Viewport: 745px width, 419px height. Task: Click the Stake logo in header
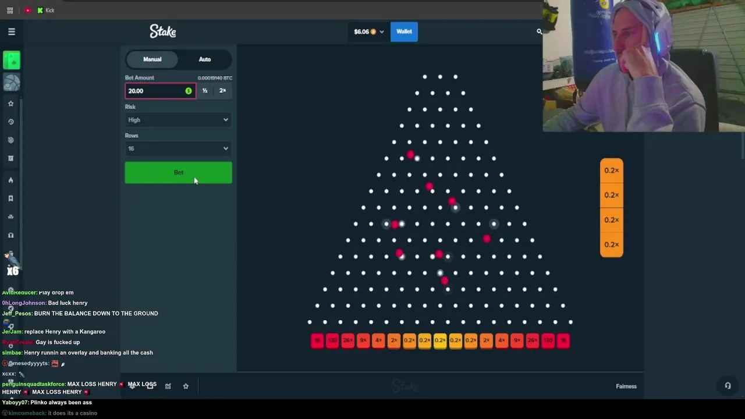(x=163, y=31)
